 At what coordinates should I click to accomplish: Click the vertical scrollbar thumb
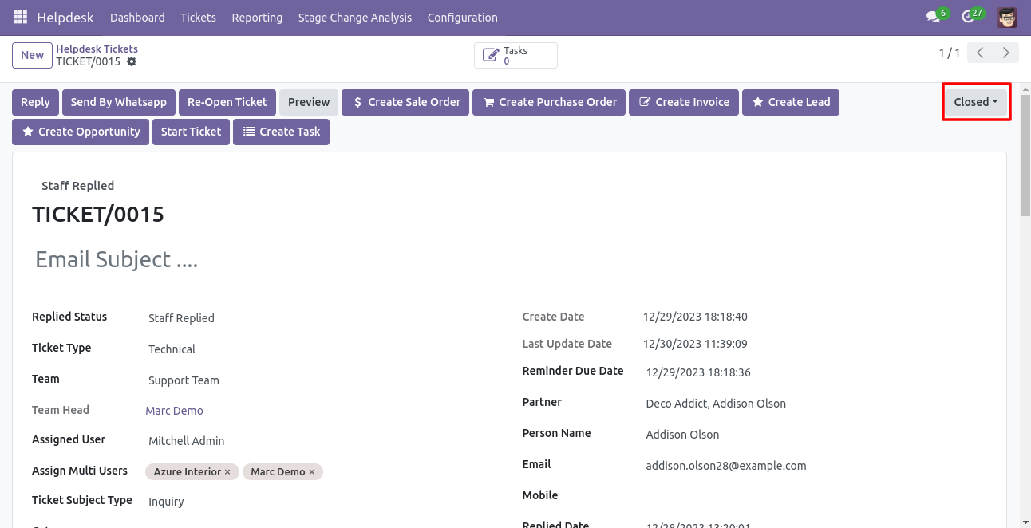pos(1025,156)
